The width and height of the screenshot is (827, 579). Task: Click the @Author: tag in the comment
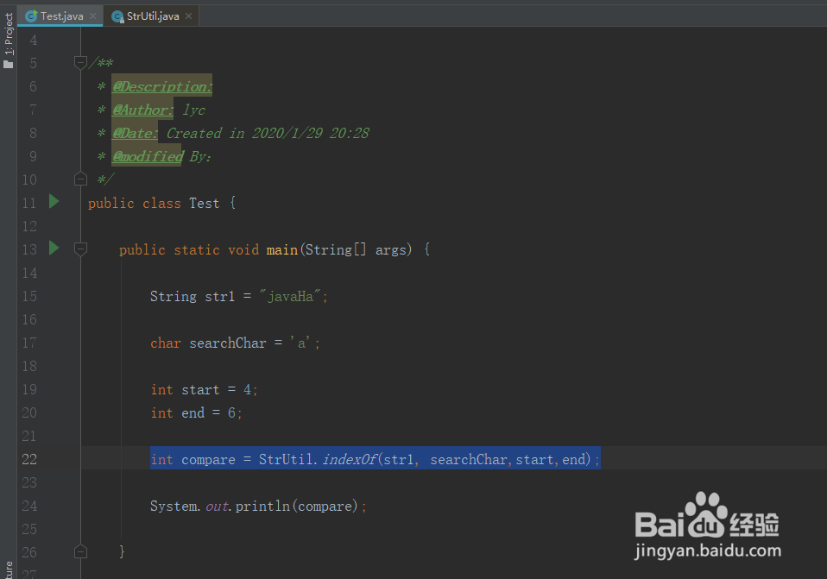click(142, 110)
